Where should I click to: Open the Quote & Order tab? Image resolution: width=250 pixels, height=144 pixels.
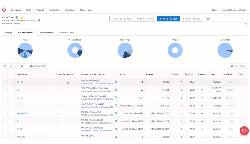(x=67, y=33)
